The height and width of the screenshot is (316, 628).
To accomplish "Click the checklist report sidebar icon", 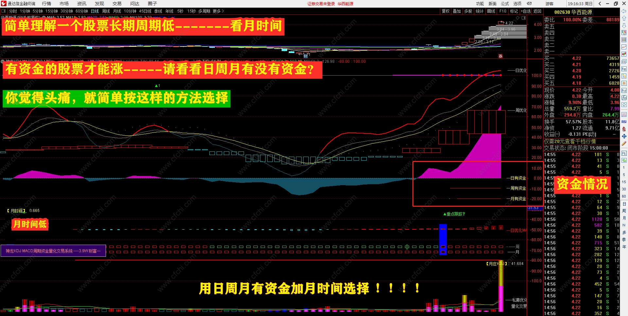I will tap(624, 32).
